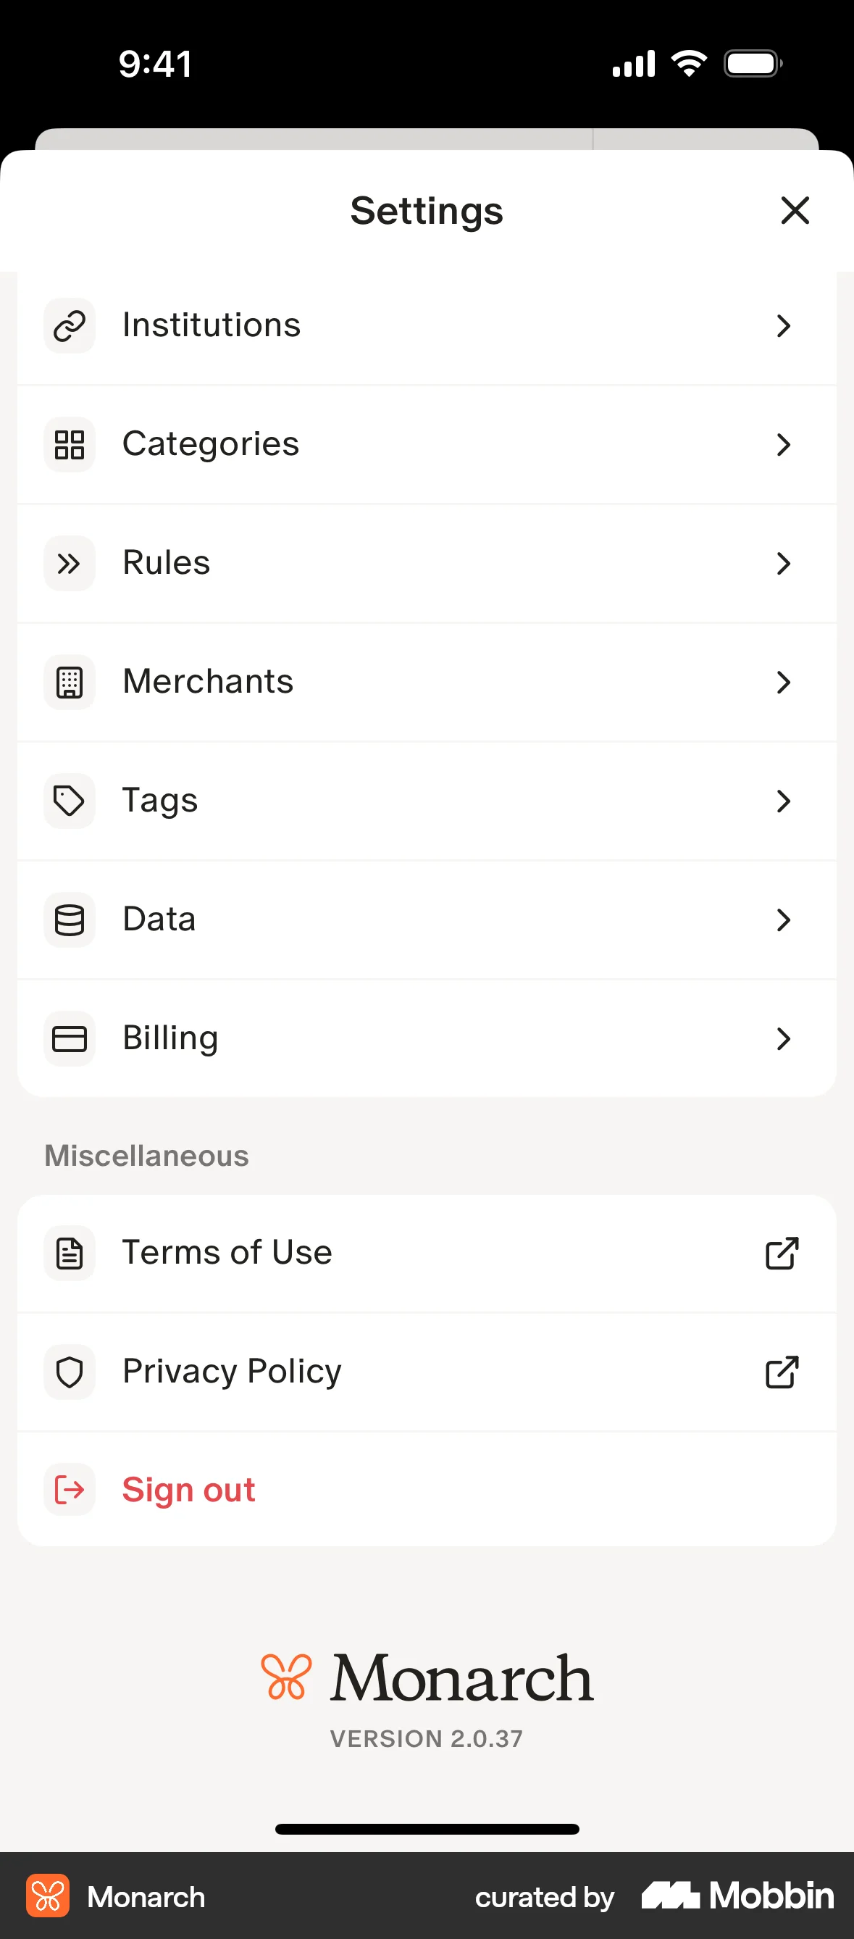The height and width of the screenshot is (1939, 854).
Task: Select the Tags menu item
Action: click(426, 801)
